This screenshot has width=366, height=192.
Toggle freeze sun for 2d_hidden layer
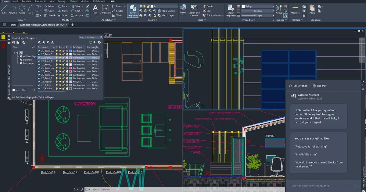[60, 82]
